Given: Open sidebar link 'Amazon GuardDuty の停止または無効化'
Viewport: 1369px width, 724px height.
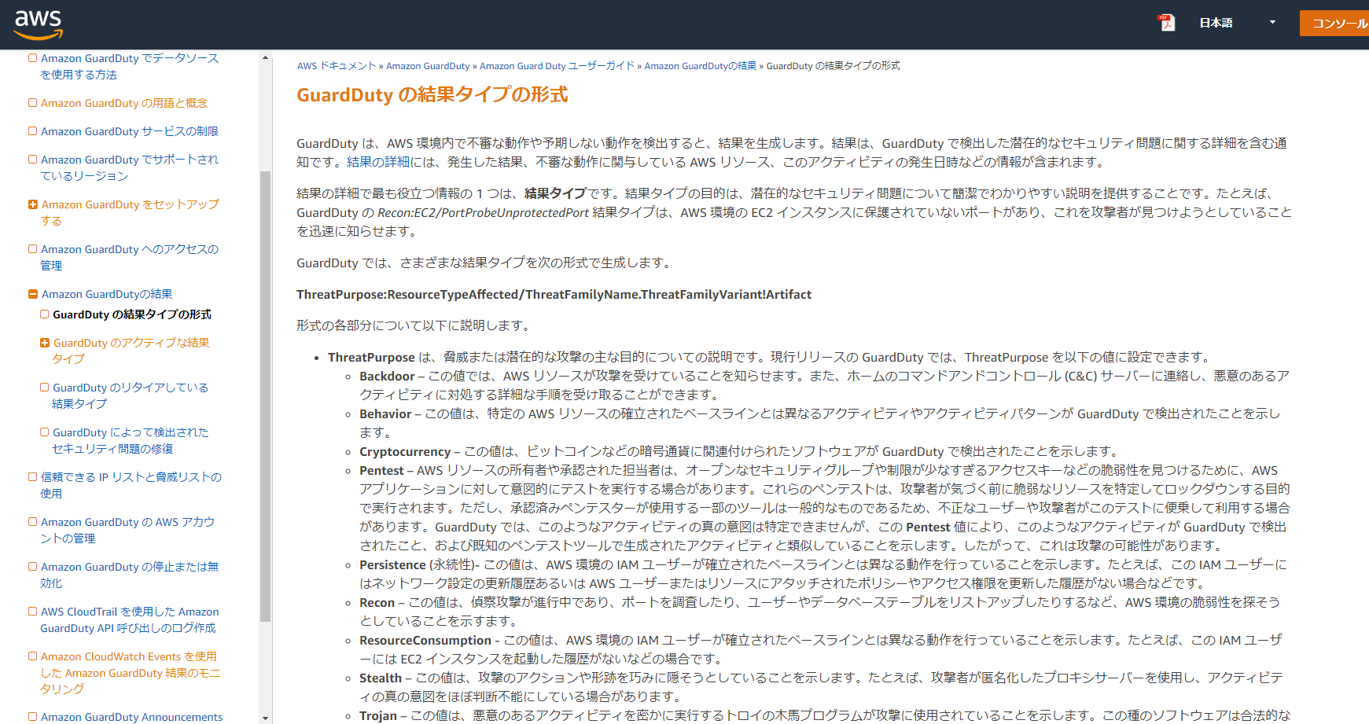Looking at the screenshot, I should pyautogui.click(x=130, y=575).
